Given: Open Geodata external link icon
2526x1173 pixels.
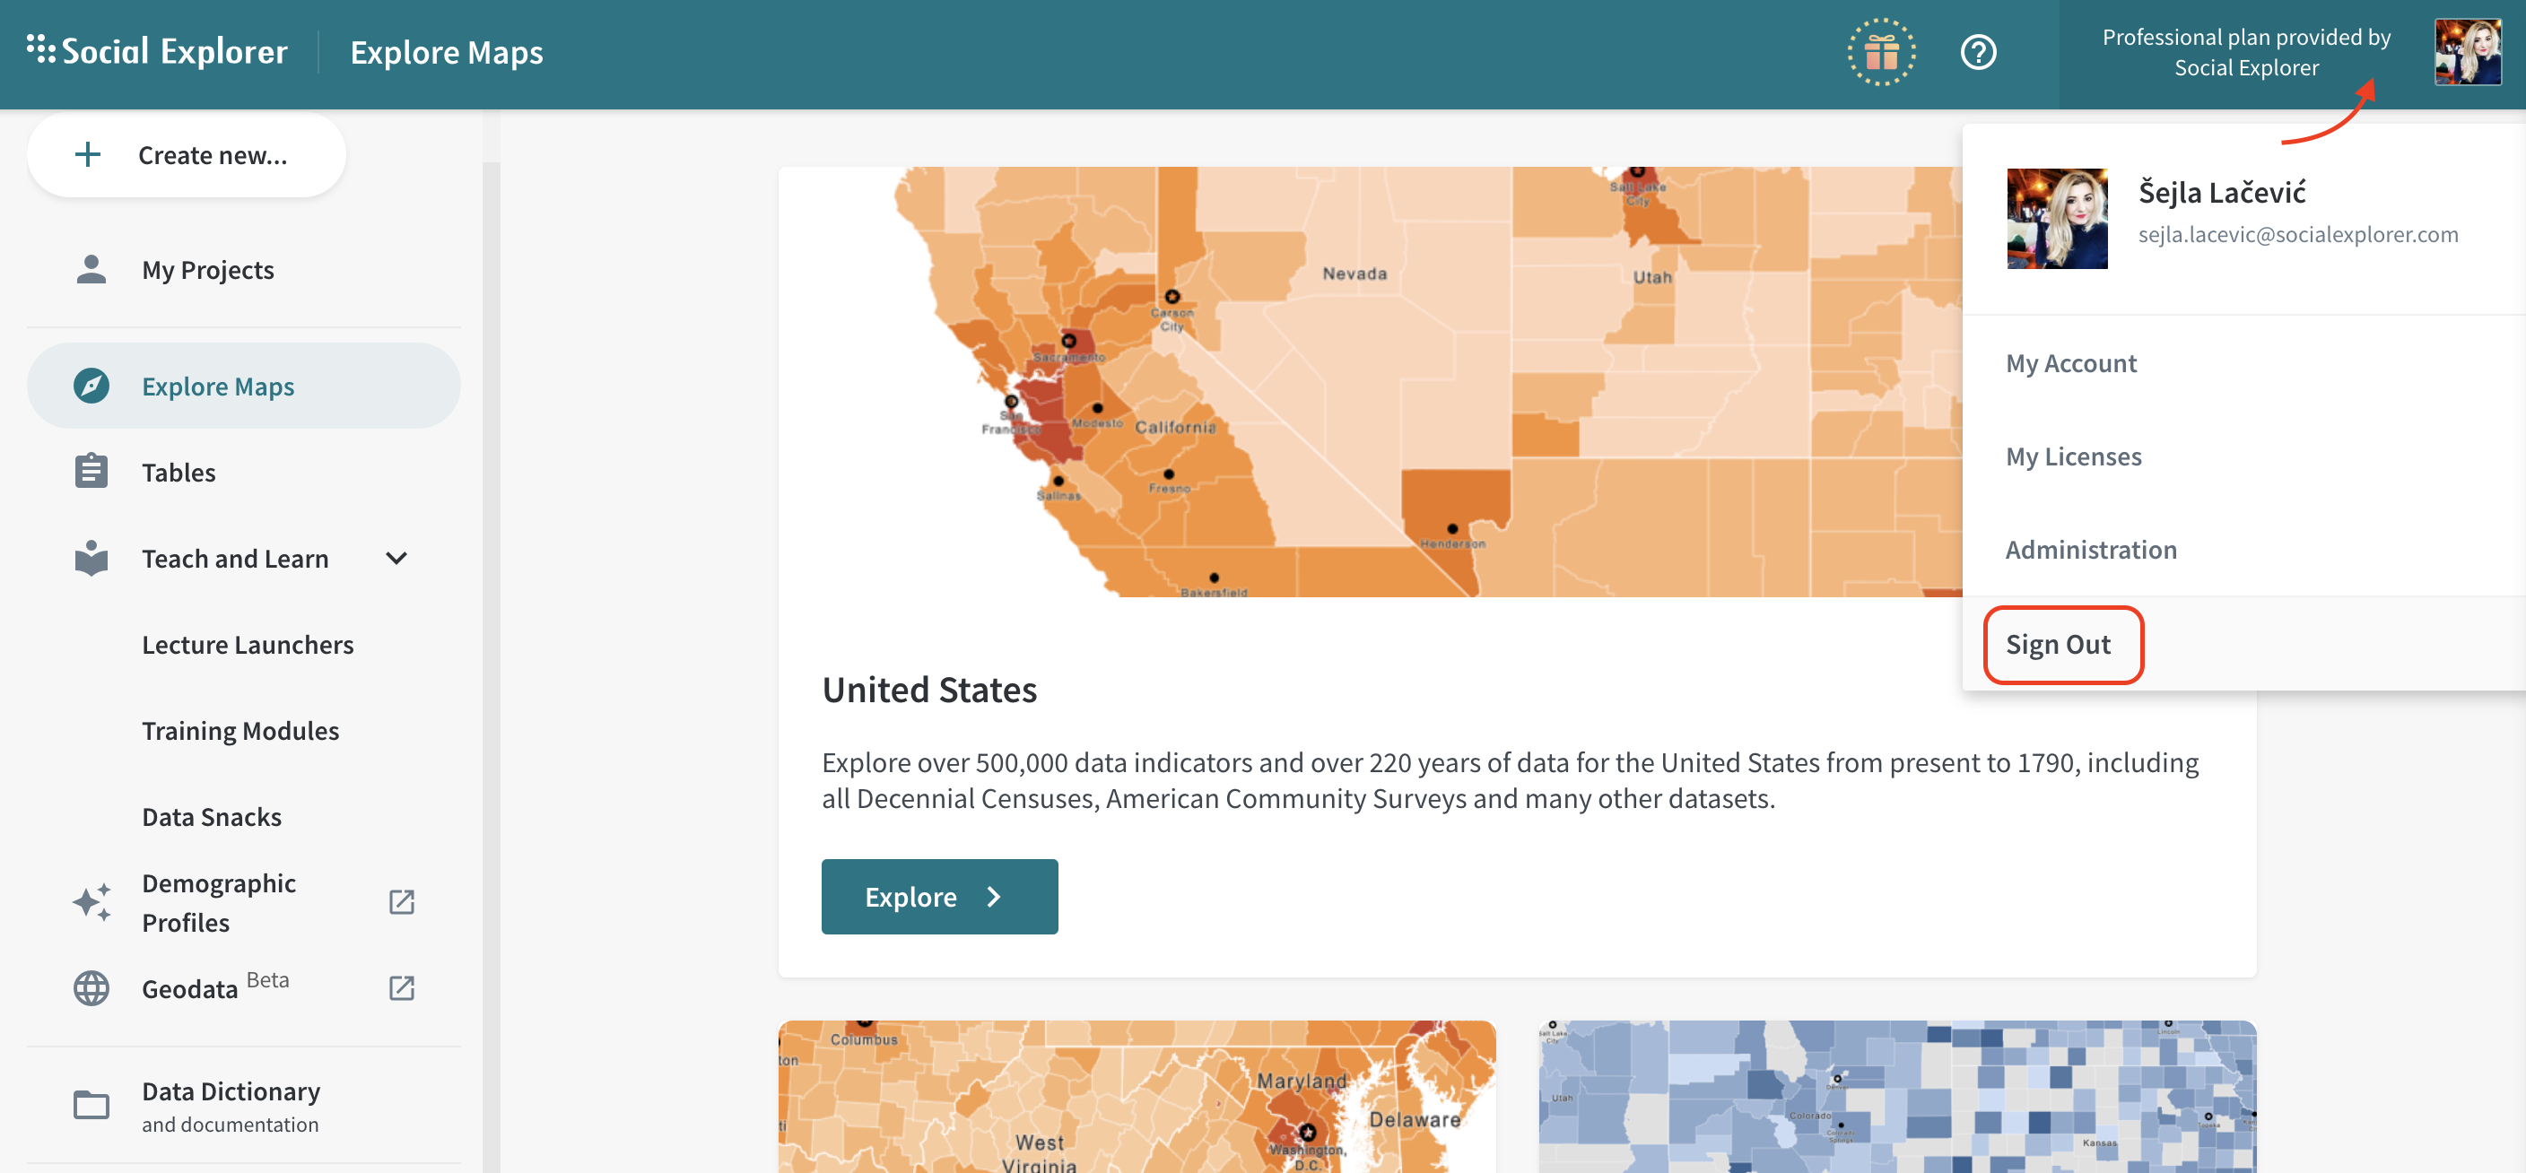Looking at the screenshot, I should (401, 987).
